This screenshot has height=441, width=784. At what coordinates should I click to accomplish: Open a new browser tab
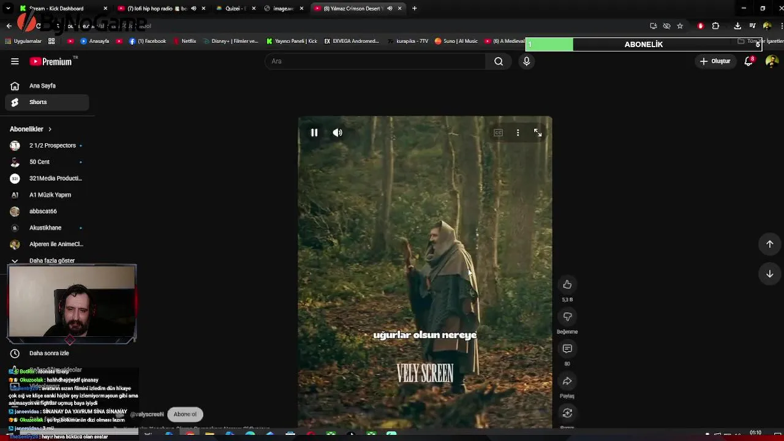click(415, 9)
